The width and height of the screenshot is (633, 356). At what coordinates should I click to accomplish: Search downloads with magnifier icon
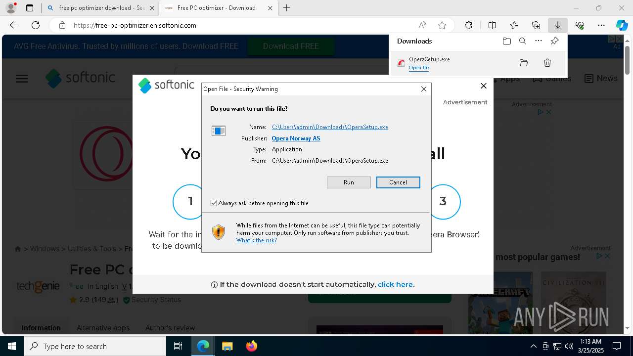click(522, 41)
